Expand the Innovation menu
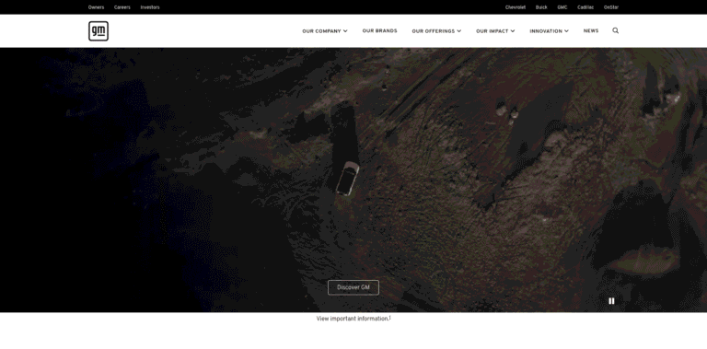Viewport: 707px width, 349px height. [x=549, y=31]
